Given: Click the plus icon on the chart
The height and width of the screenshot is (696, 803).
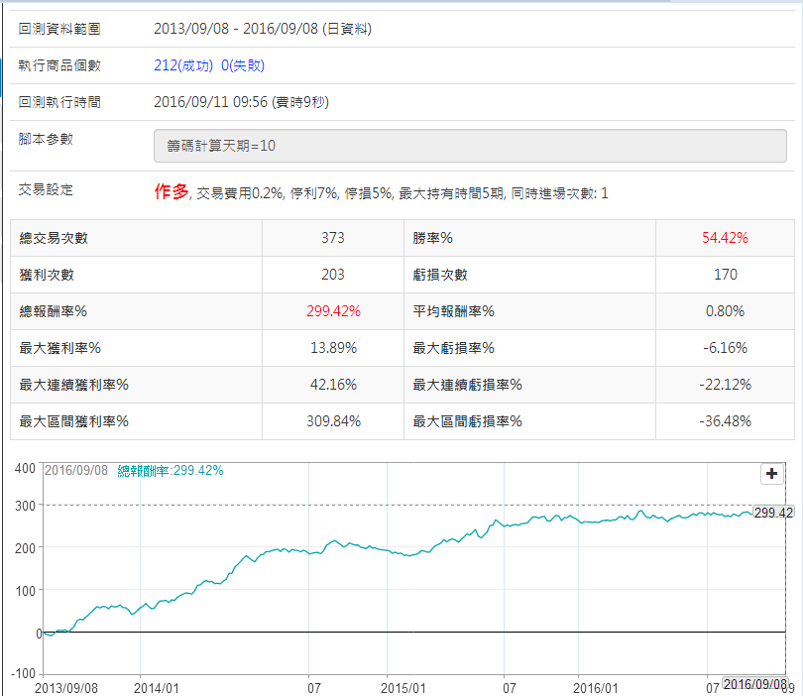Looking at the screenshot, I should point(771,474).
